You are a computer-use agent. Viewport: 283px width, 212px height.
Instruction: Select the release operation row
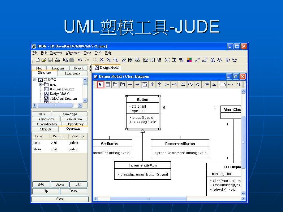(x=60, y=149)
